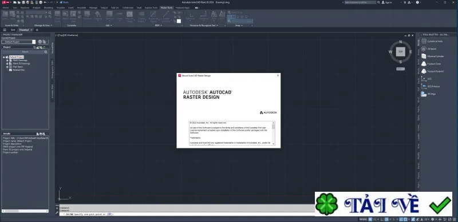Viewport: 458px width, 222px height.
Task: Toggle polar tracking in status bar
Action: (x=387, y=219)
